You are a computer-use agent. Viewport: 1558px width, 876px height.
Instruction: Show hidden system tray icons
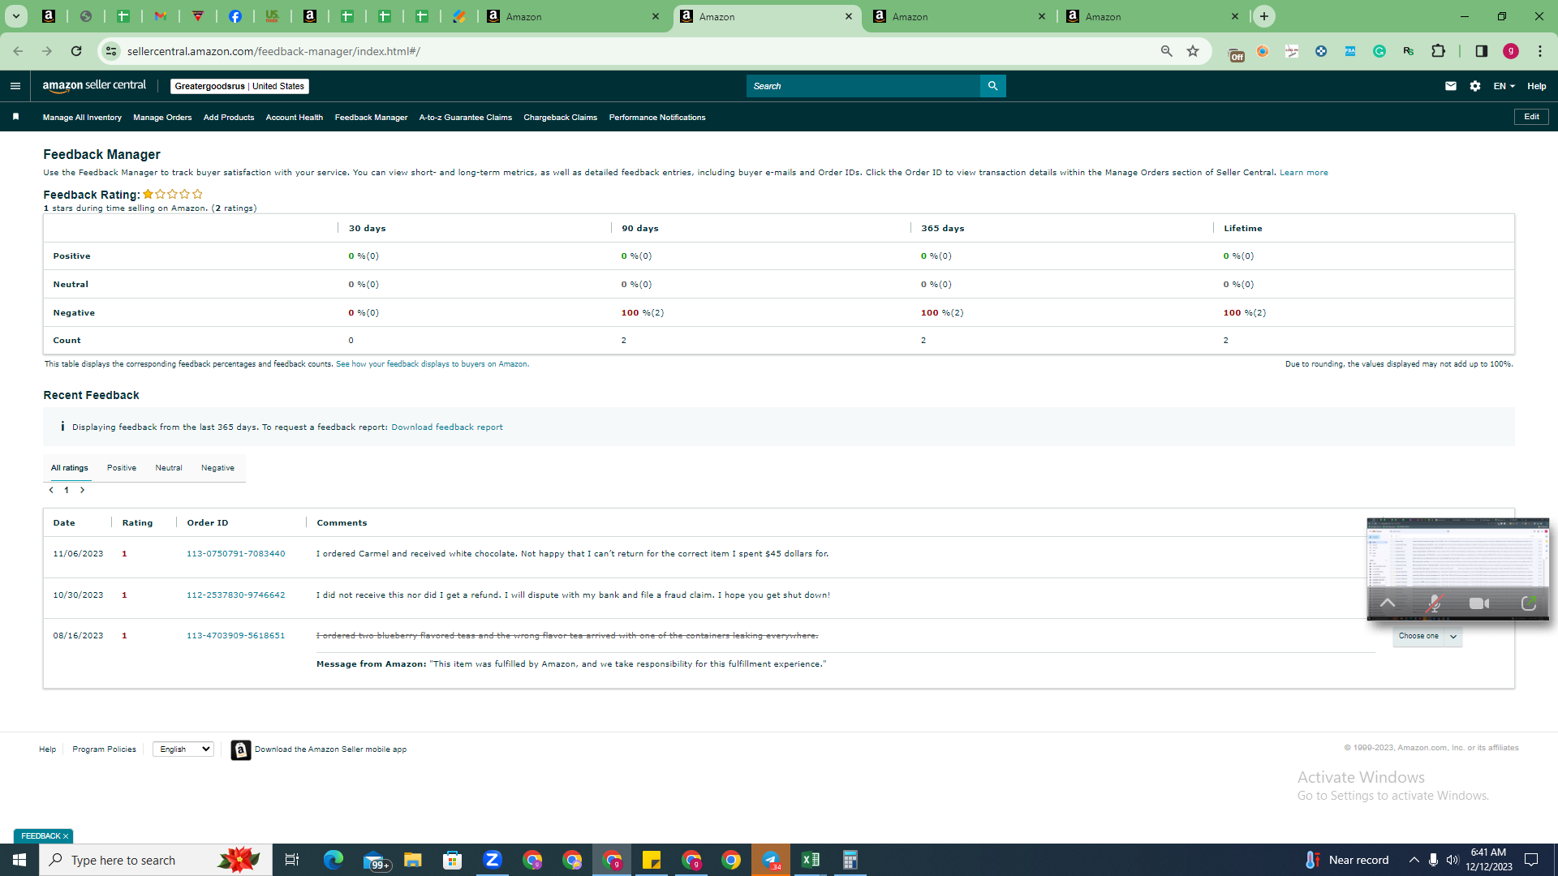point(1414,860)
